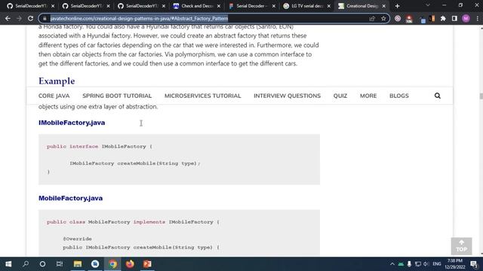Click the page vertical scrollbar thumb

481,96
